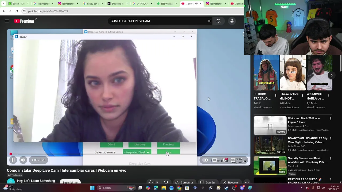Open These actors did NOT short
Screen dimensions: 342x192
tap(293, 73)
